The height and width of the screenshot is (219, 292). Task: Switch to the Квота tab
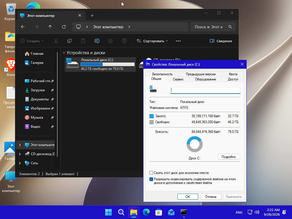[x=233, y=74]
